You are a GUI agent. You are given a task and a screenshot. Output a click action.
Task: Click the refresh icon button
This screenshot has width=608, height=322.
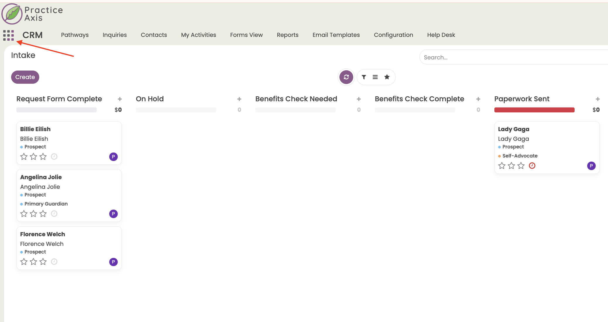click(346, 77)
